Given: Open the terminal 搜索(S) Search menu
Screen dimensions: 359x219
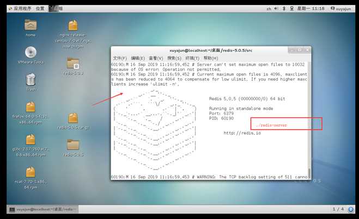Looking at the screenshot, I should click(x=174, y=58).
